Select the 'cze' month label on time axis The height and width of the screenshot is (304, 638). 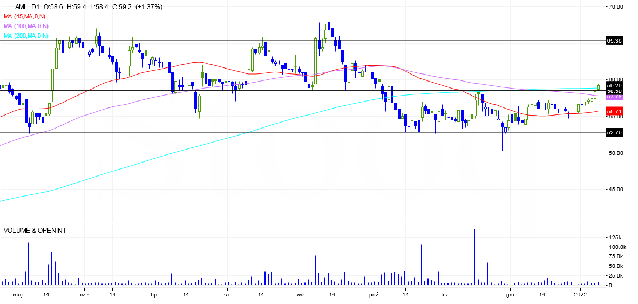pyautogui.click(x=84, y=295)
